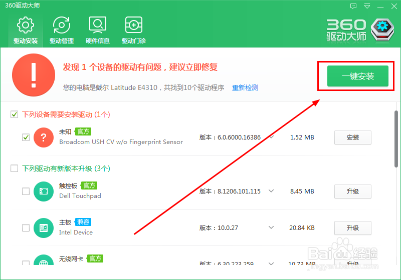The height and width of the screenshot is (280, 401).
Task: Click 安装 button for Broadcom USH driver
Action: tap(353, 137)
